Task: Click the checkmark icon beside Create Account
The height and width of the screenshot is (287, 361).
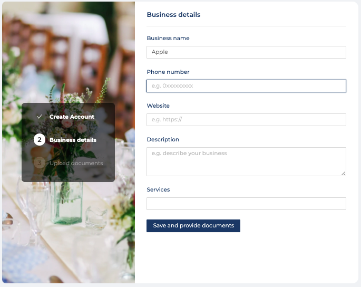Action: pos(39,117)
